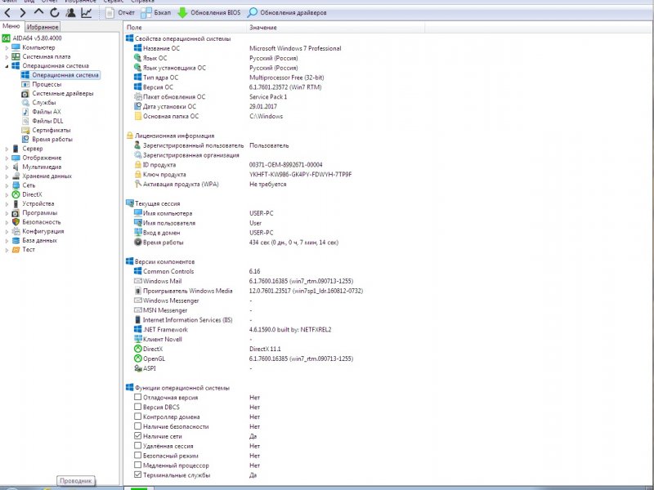Select the OpenGL row

pyautogui.click(x=244, y=359)
